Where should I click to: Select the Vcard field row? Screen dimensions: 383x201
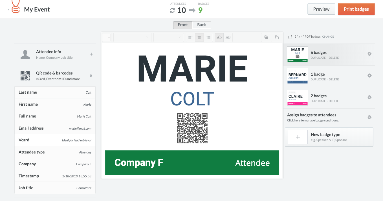click(x=55, y=140)
